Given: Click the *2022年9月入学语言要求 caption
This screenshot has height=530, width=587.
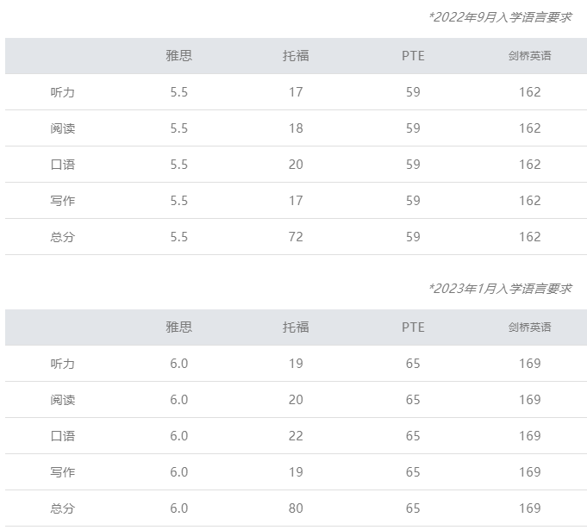Looking at the screenshot, I should coord(500,17).
